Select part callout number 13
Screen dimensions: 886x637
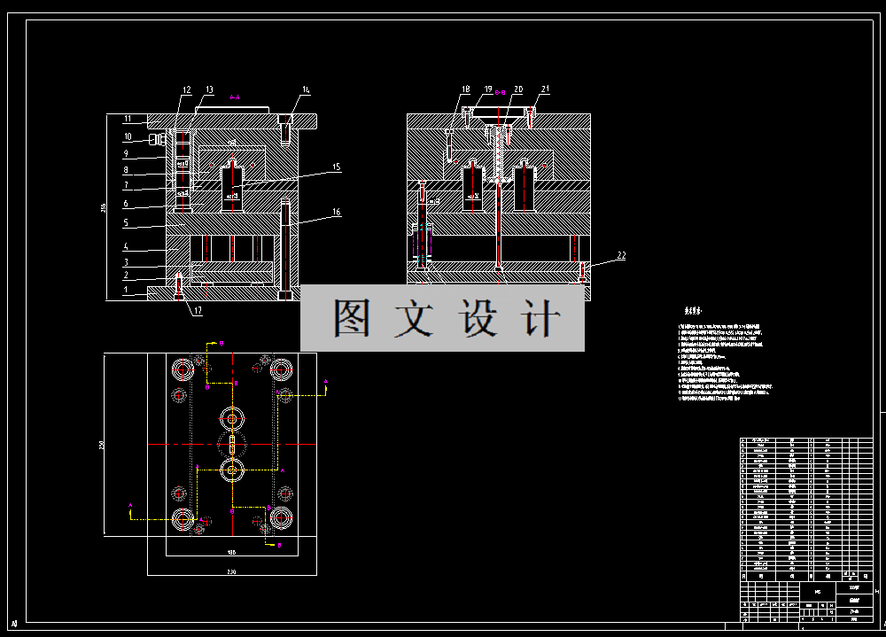click(x=209, y=89)
